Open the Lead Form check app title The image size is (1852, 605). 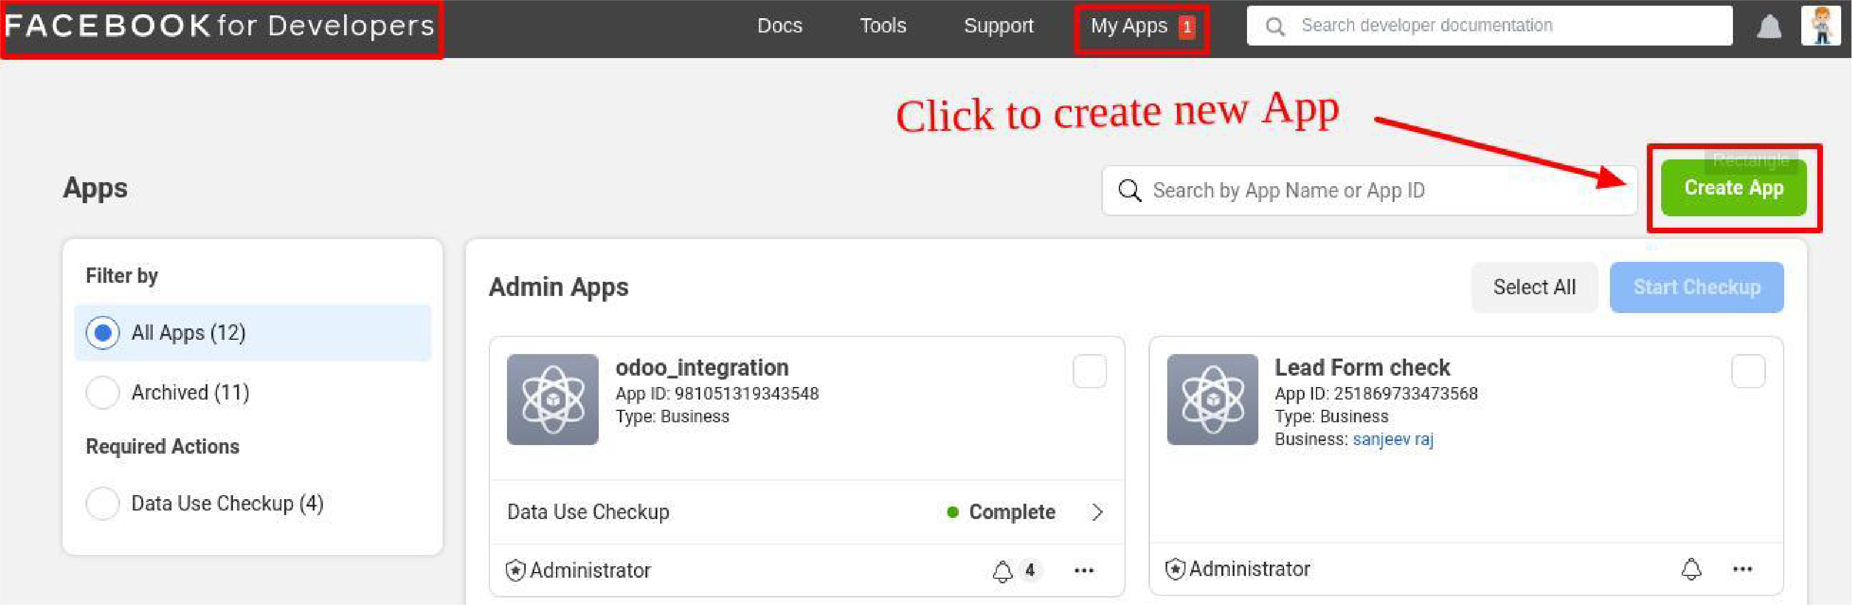[1362, 368]
